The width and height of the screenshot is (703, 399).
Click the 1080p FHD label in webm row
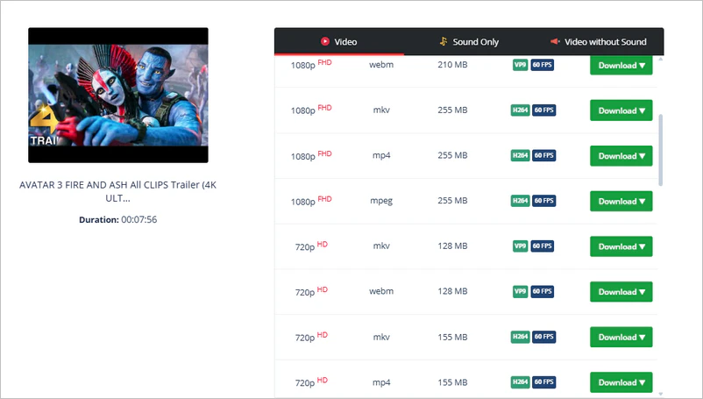click(x=311, y=64)
